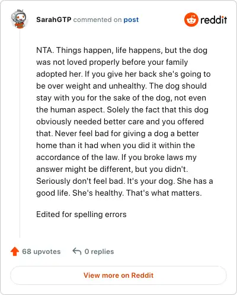The width and height of the screenshot is (237, 295).
Task: Click the "View more on Reddit" button
Action: tap(118, 275)
